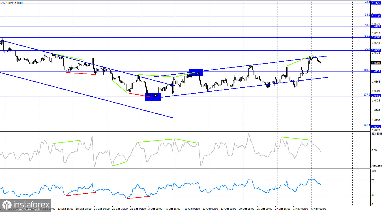Click the 27 Oct 16:00 date label
The width and height of the screenshot is (382, 212).
283,209
